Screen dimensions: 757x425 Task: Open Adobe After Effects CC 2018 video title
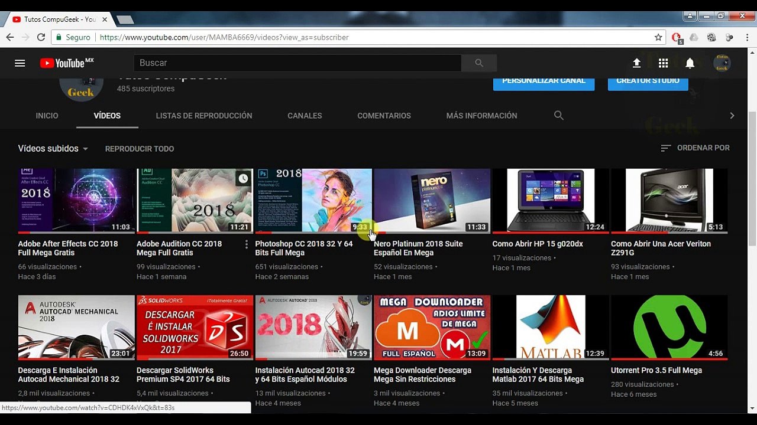click(68, 248)
